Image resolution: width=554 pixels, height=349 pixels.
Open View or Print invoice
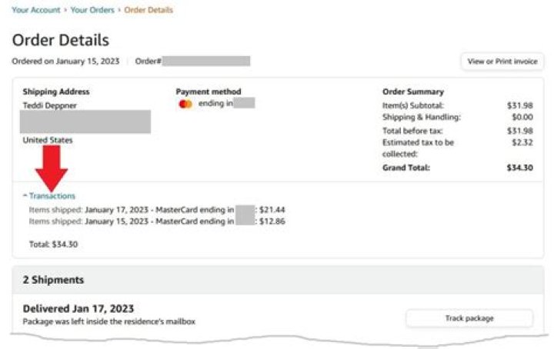coord(502,61)
